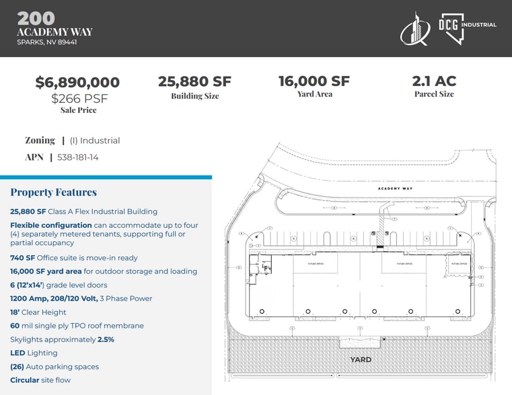The image size is (512, 395).
Task: Click the built-out office suite on floor plan
Action: 260,267
